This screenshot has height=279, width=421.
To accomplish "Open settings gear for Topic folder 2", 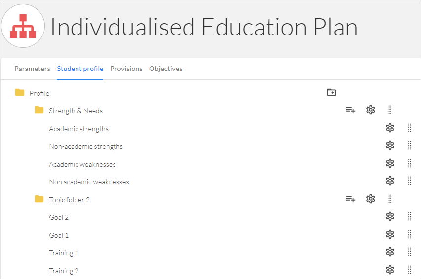I will [x=371, y=199].
